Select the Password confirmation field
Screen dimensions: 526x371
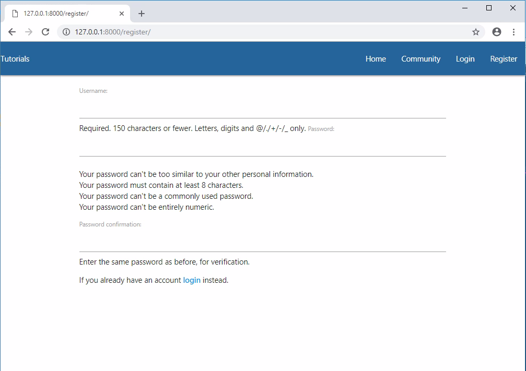262,242
